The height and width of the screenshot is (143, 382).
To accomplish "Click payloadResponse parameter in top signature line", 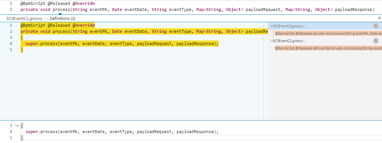I will coord(355,10).
